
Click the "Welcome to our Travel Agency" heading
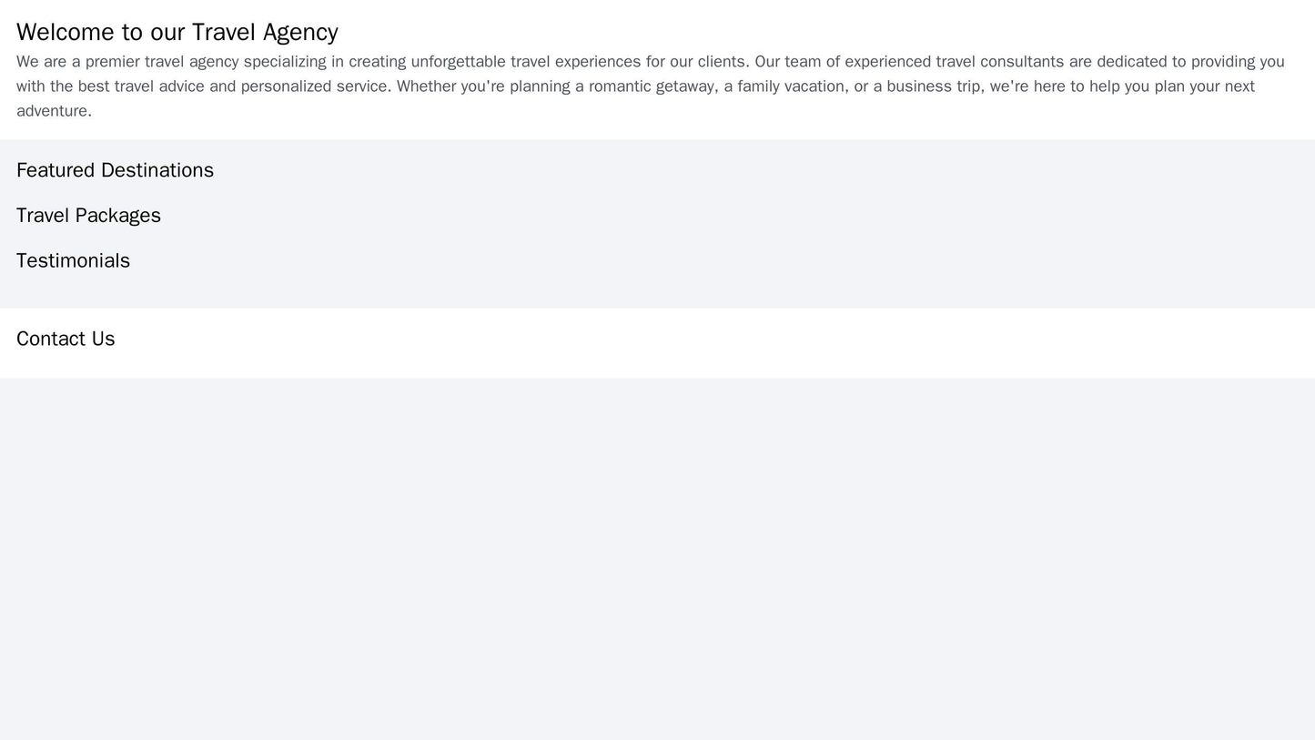pyautogui.click(x=177, y=32)
